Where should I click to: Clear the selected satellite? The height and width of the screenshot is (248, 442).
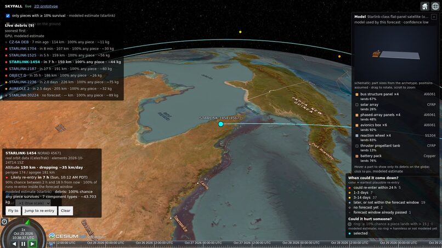click(x=65, y=211)
